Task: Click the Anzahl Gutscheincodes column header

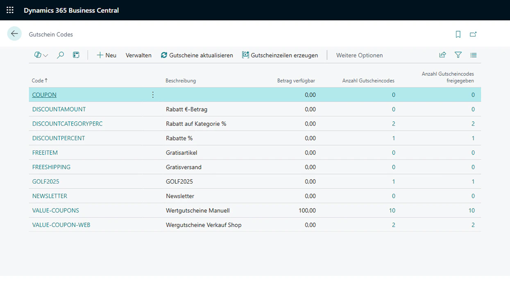Action: tap(368, 81)
